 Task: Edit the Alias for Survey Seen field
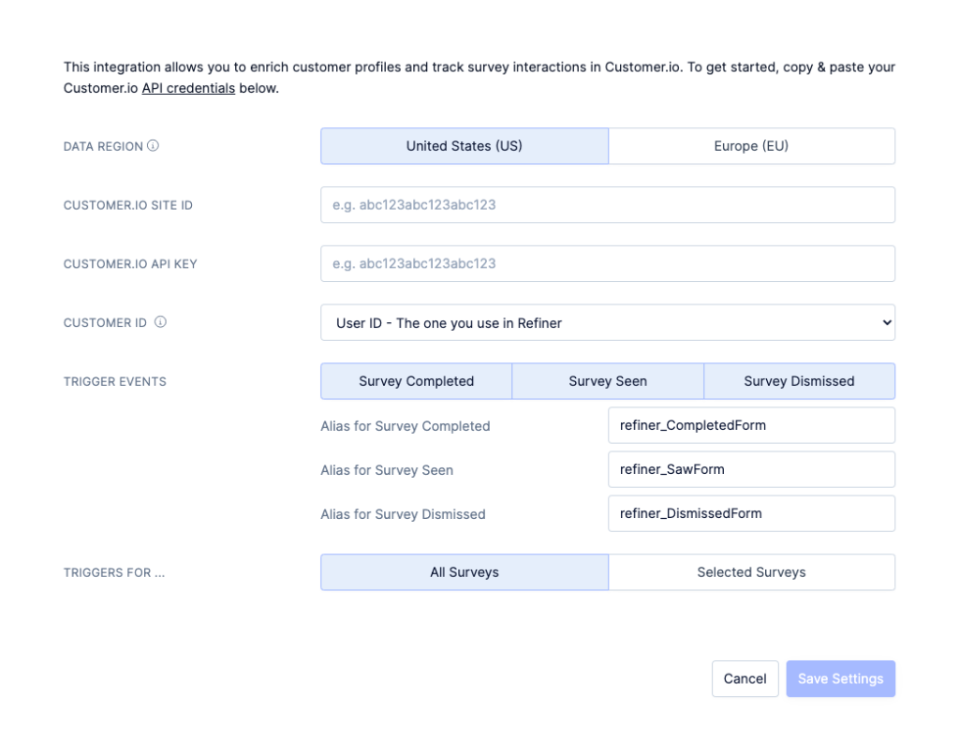pos(752,469)
